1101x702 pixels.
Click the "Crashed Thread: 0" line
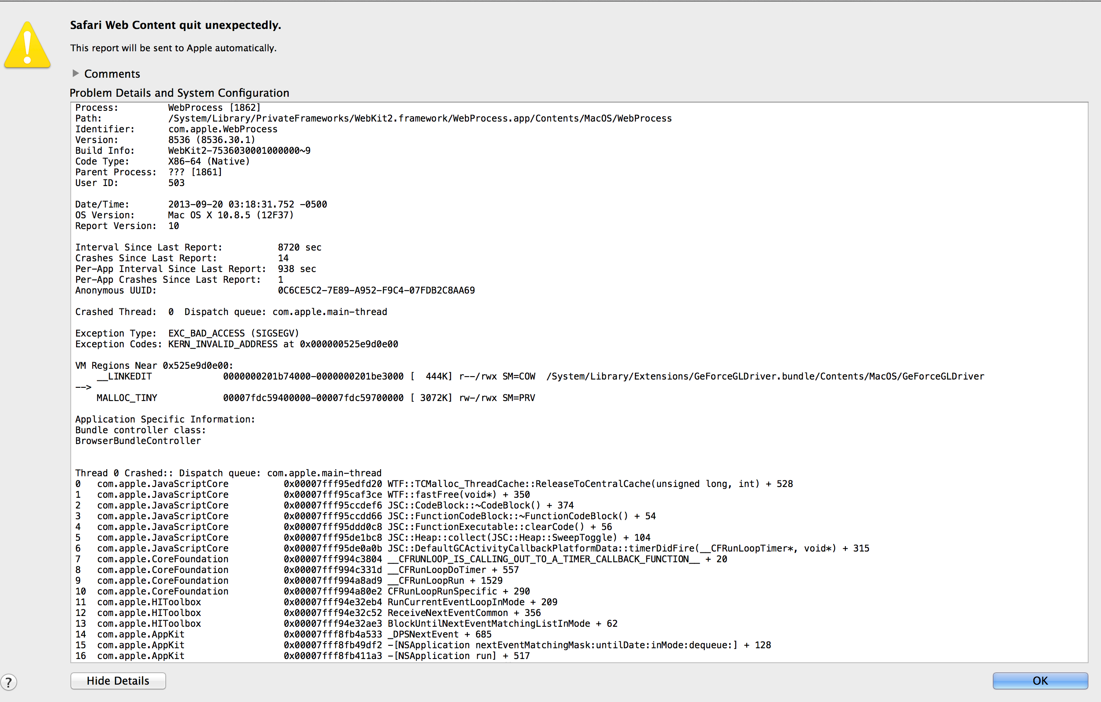[231, 312]
